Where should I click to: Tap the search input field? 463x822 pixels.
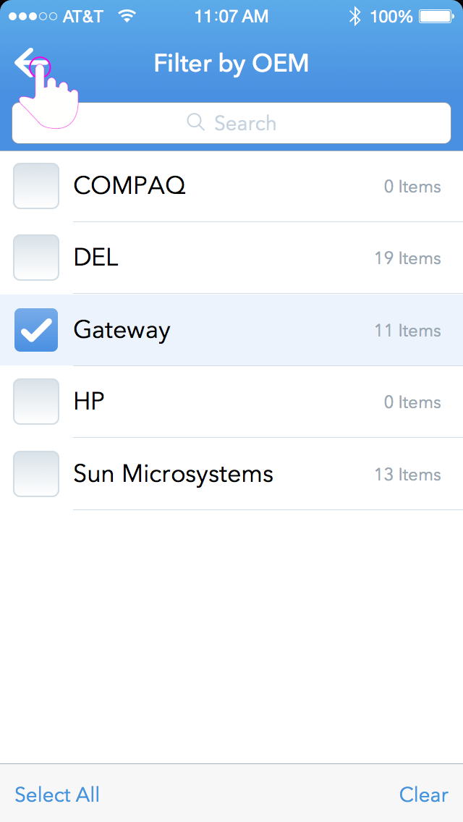click(x=260, y=123)
